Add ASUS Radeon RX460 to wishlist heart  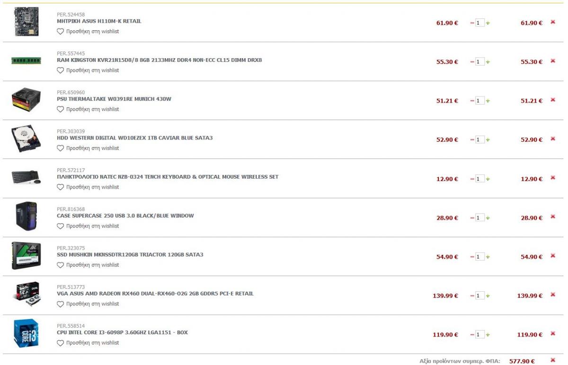coord(60,304)
